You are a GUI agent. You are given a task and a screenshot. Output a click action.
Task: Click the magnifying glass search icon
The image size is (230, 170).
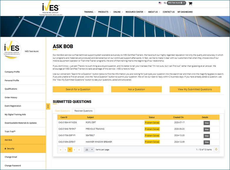point(164,3)
